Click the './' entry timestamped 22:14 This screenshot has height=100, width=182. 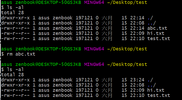click(150, 18)
